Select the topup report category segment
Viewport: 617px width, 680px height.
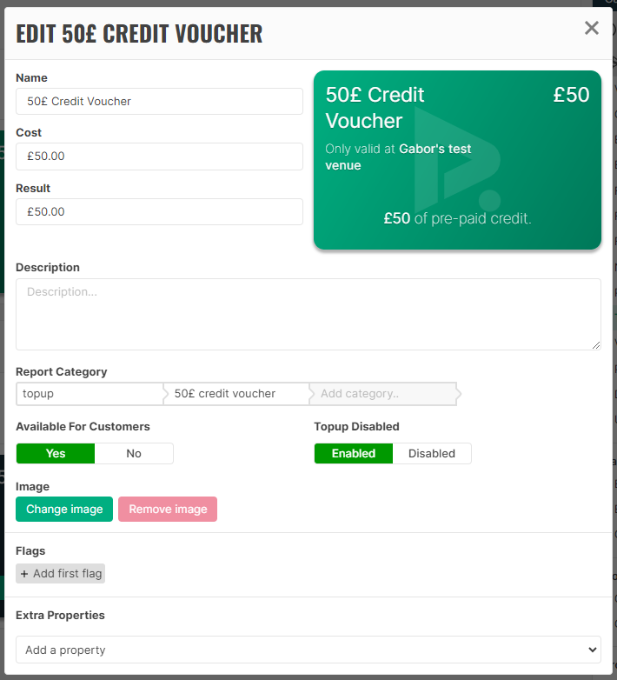(x=90, y=394)
